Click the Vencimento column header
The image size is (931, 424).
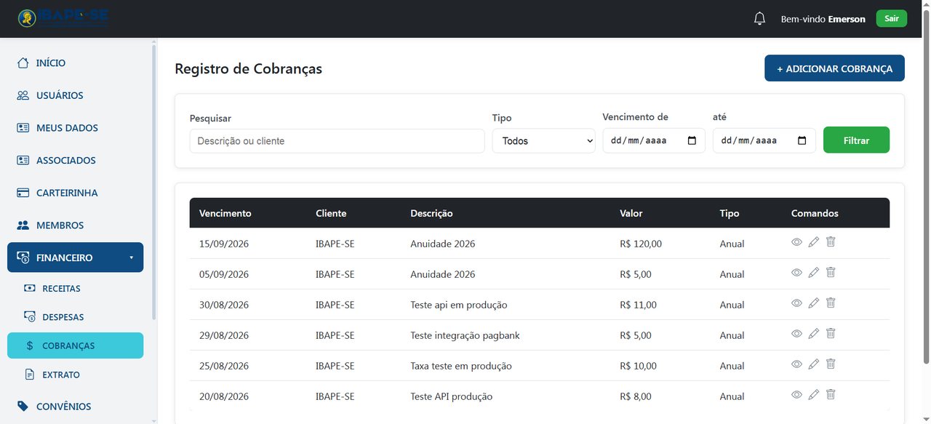pyautogui.click(x=225, y=213)
